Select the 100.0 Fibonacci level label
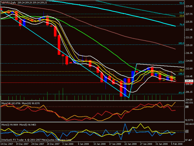Image resolution: width=194 pixels, height=146 pixels. (181, 43)
